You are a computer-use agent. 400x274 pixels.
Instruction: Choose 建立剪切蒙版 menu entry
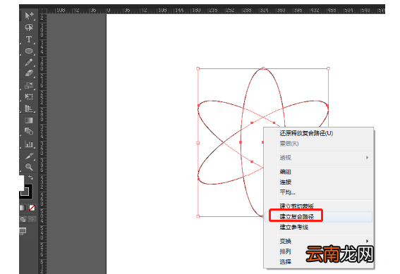pos(296,206)
